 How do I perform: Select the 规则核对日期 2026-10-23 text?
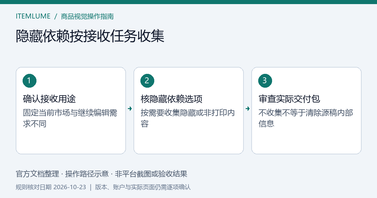coord(51,187)
